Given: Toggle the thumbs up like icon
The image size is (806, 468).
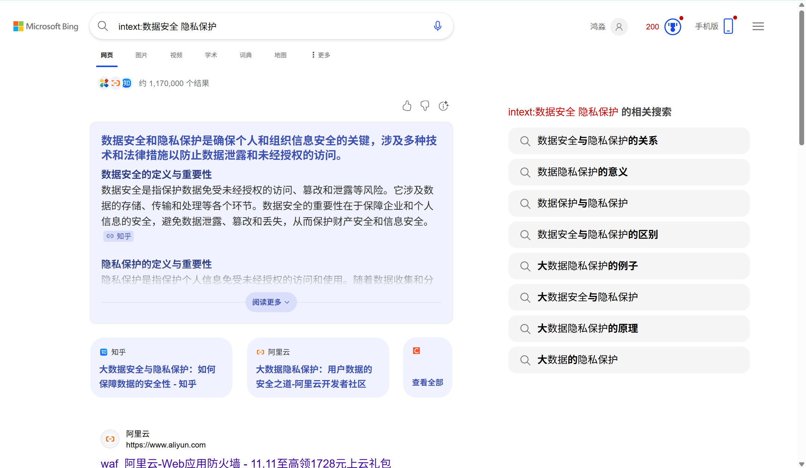Looking at the screenshot, I should click(x=407, y=106).
